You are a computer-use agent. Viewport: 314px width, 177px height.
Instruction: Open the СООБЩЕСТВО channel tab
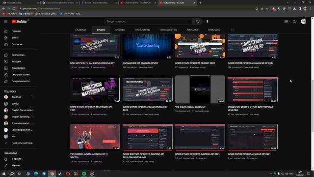[169, 30]
